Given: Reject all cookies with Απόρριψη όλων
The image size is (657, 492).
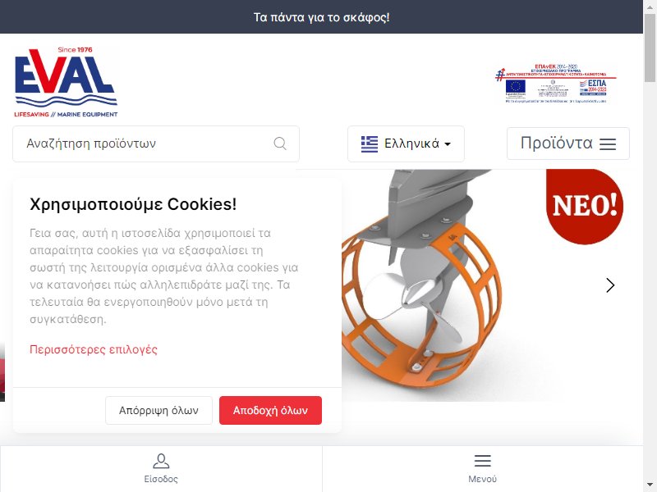Looking at the screenshot, I should (159, 411).
